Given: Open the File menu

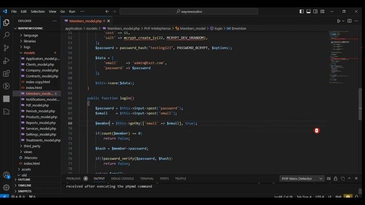Looking at the screenshot, I should (x=14, y=11).
